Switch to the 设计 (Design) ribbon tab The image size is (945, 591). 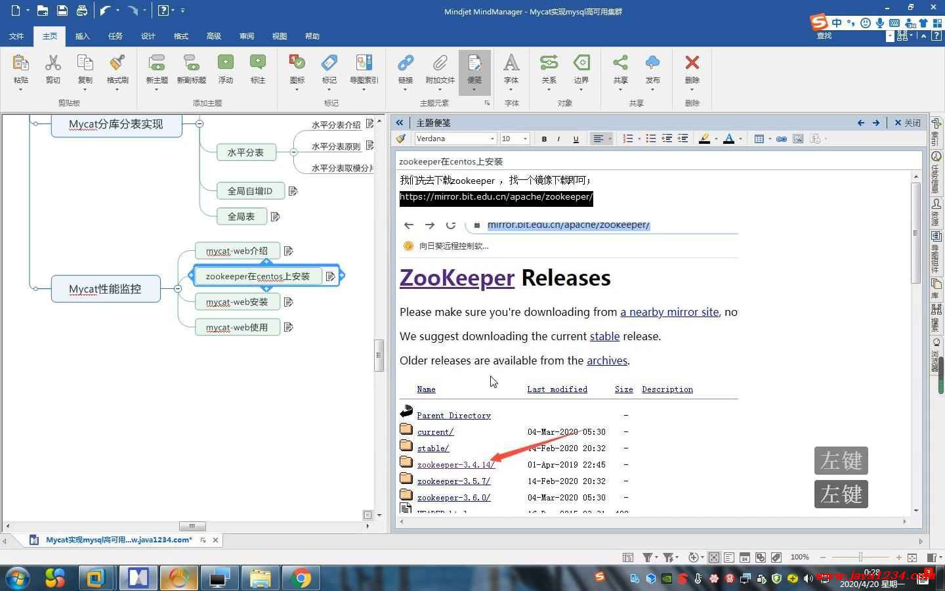(148, 36)
